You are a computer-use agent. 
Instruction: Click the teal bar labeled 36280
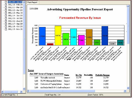click(120, 43)
